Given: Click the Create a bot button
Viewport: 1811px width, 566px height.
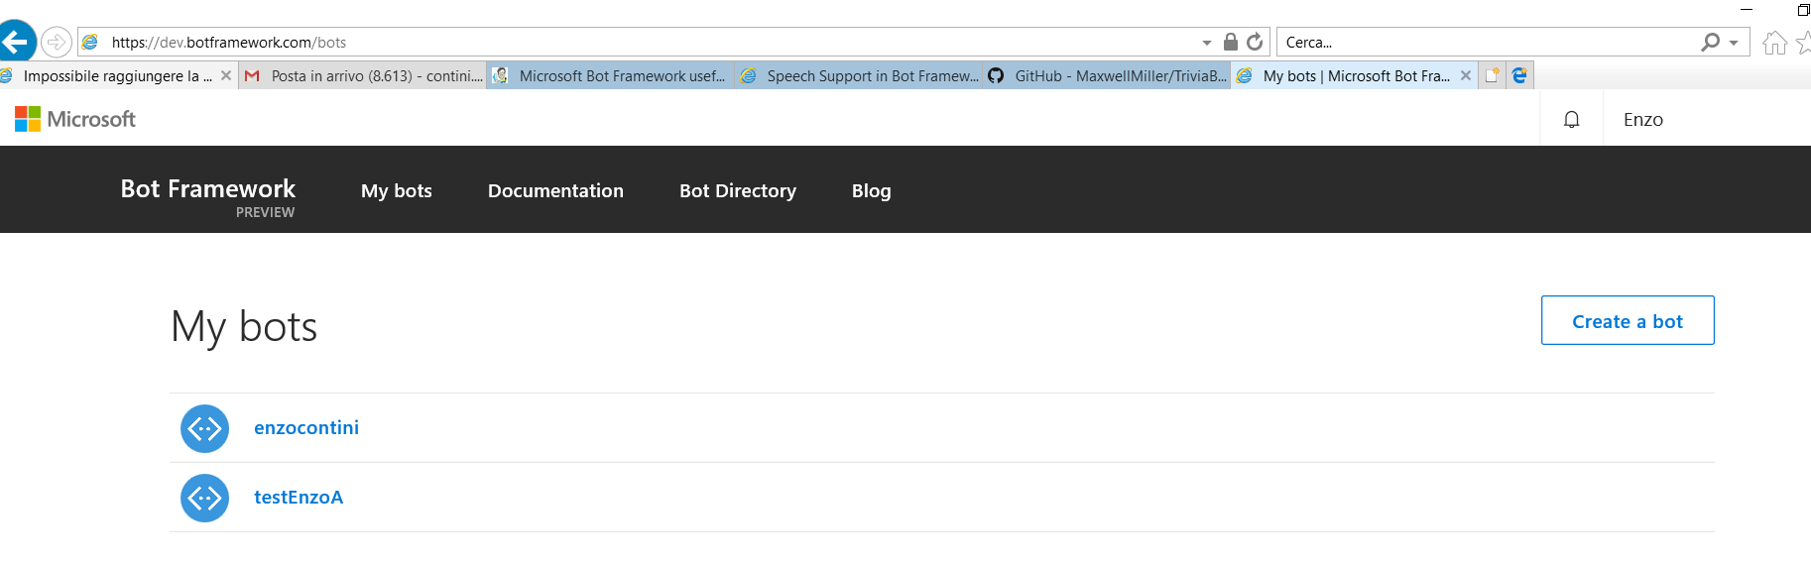Looking at the screenshot, I should click(1627, 321).
